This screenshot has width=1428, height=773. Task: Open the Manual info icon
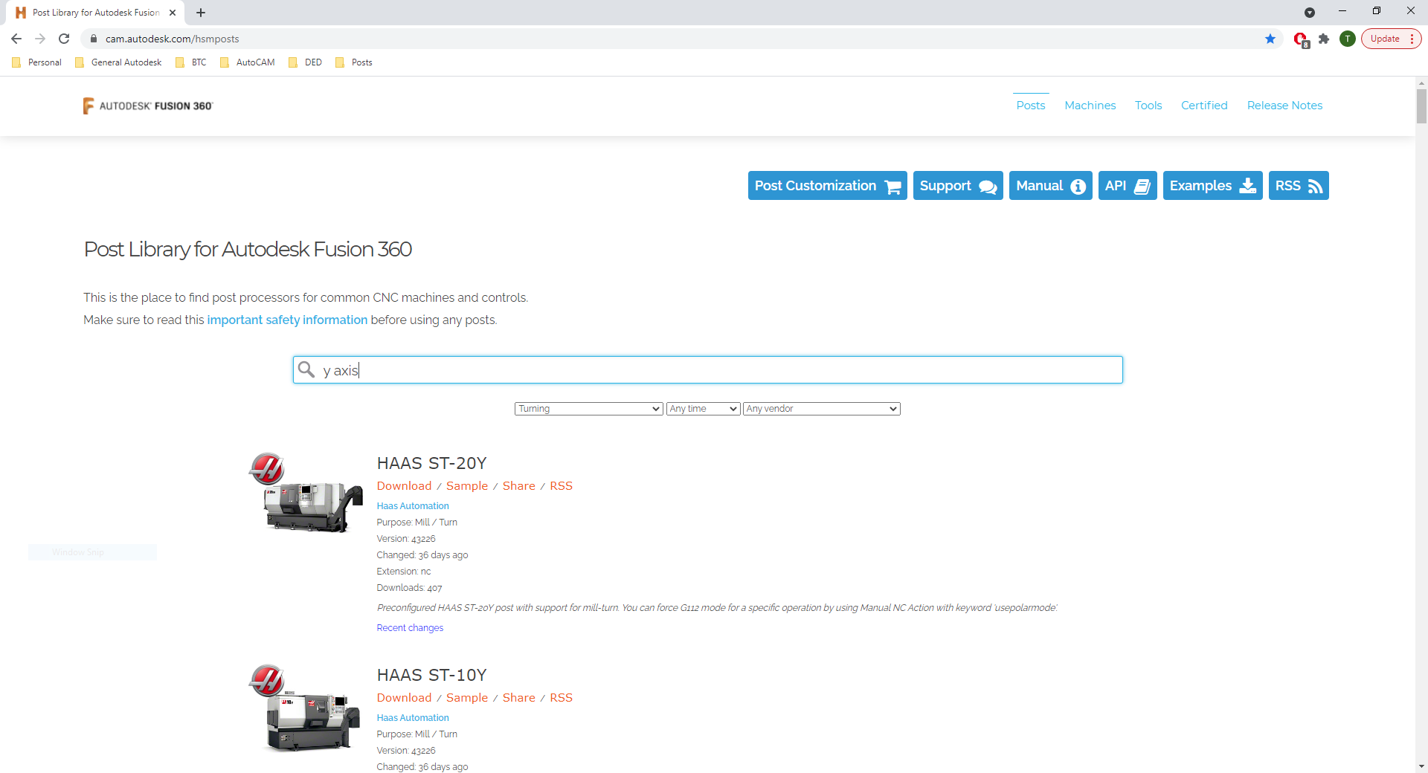1077,186
